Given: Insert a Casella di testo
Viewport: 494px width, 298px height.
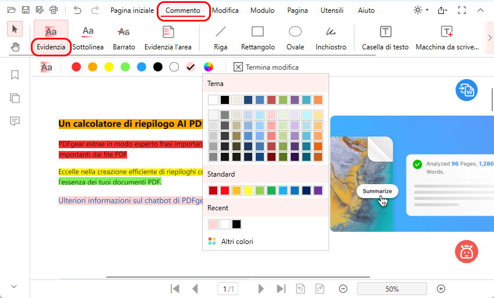Looking at the screenshot, I should (385, 38).
